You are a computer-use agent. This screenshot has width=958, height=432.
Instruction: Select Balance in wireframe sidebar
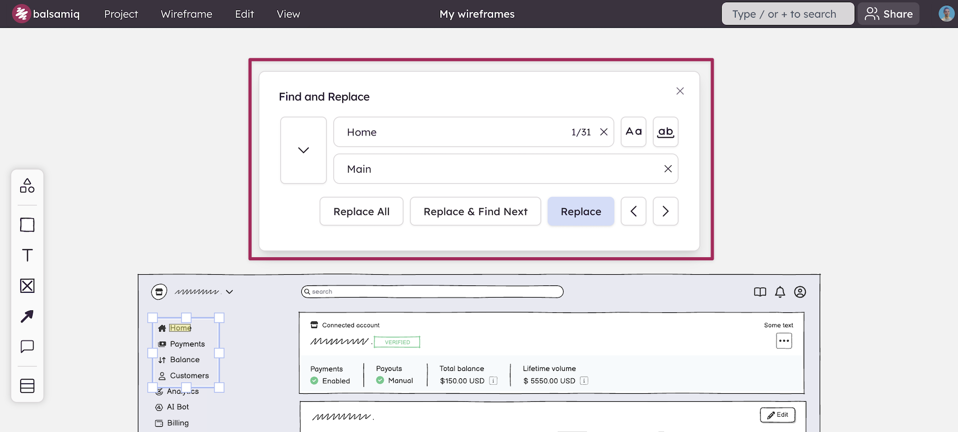click(x=185, y=360)
